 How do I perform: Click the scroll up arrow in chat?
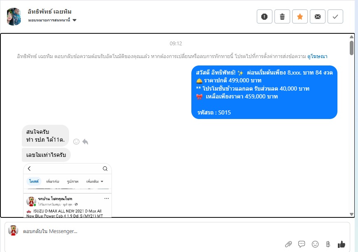click(351, 37)
